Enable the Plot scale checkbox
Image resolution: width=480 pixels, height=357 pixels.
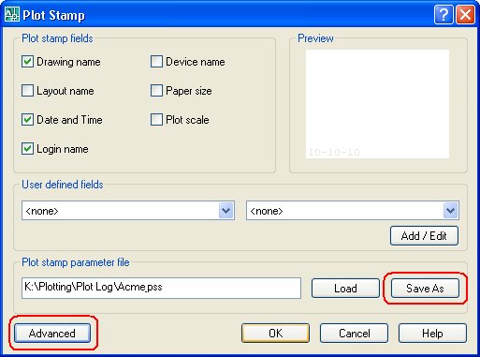[156, 120]
